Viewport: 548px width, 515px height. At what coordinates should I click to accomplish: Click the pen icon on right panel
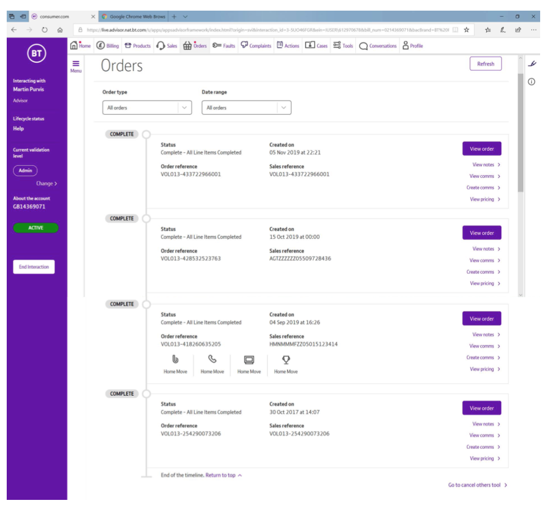(x=532, y=64)
